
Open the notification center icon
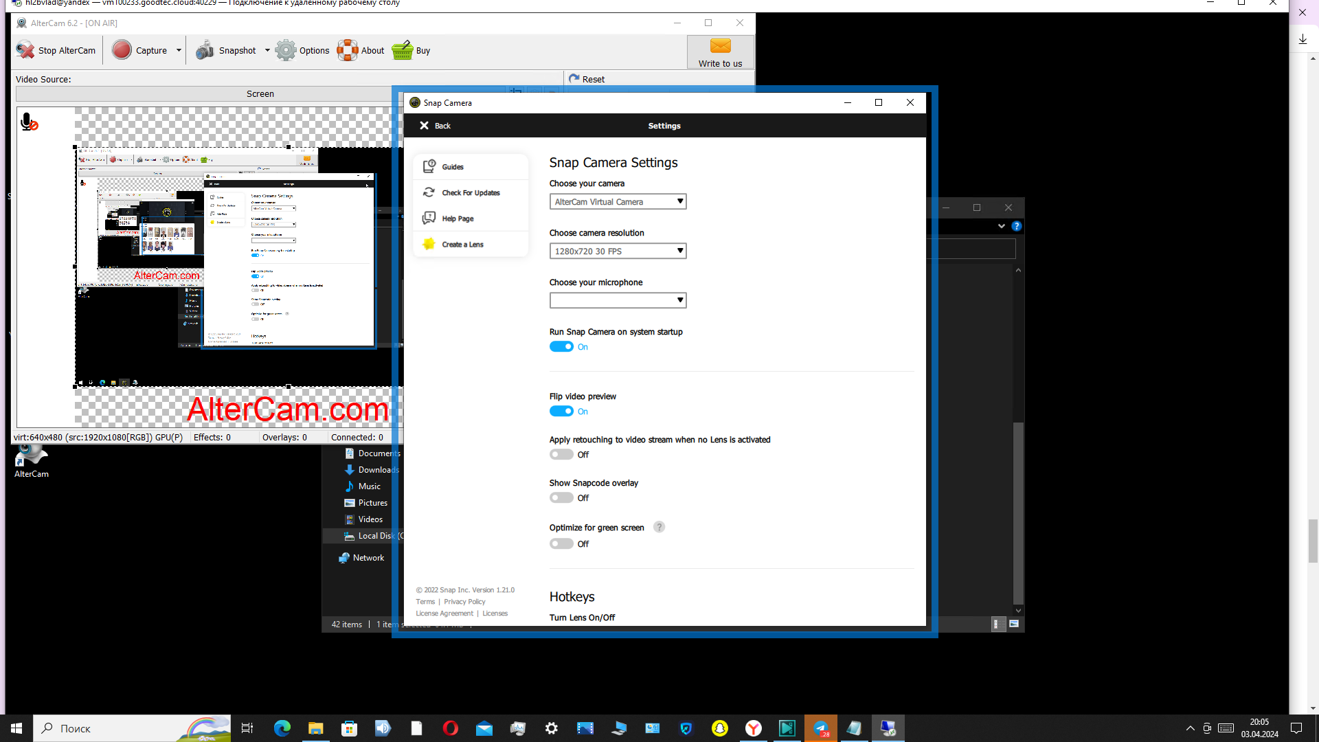[1296, 728]
